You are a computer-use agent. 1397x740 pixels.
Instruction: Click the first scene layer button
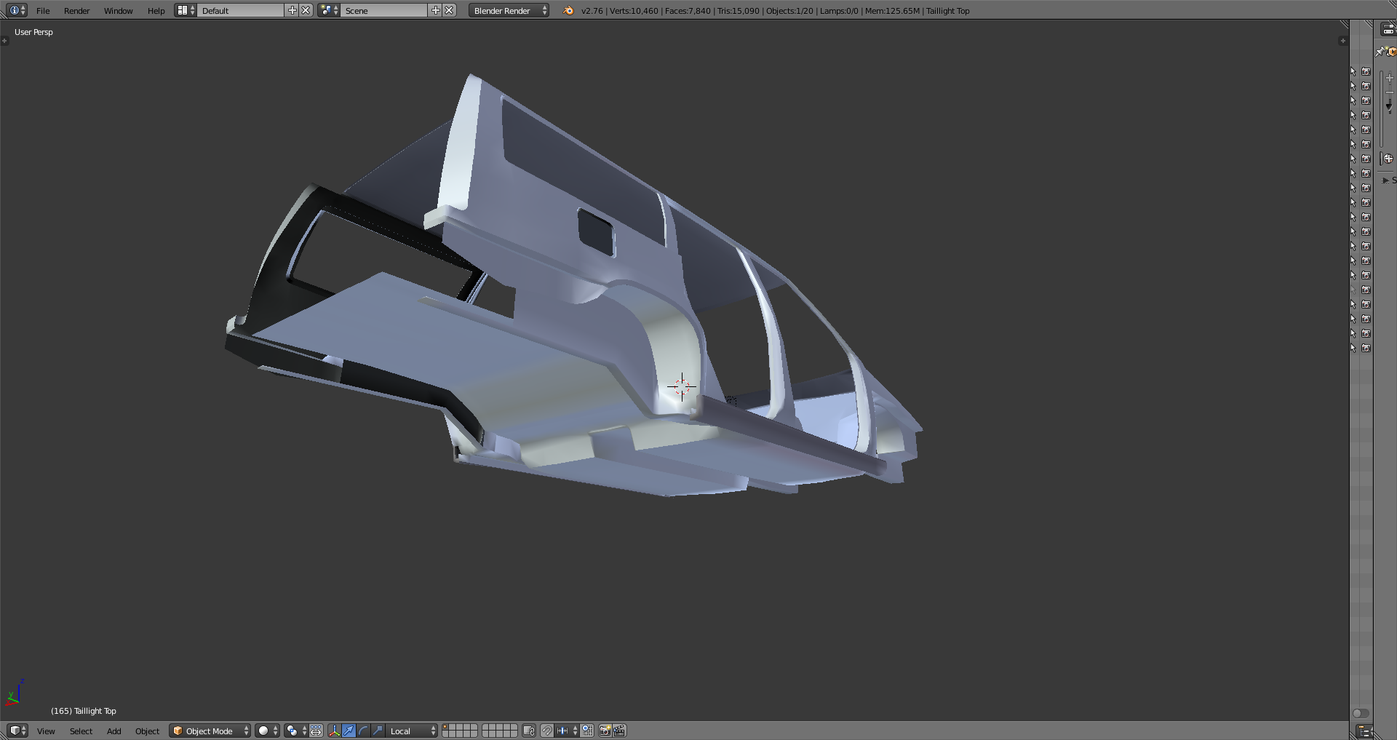(x=446, y=727)
